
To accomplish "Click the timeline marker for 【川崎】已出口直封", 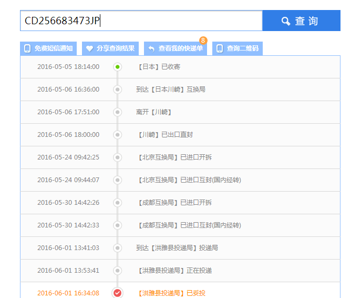I will click(x=117, y=135).
